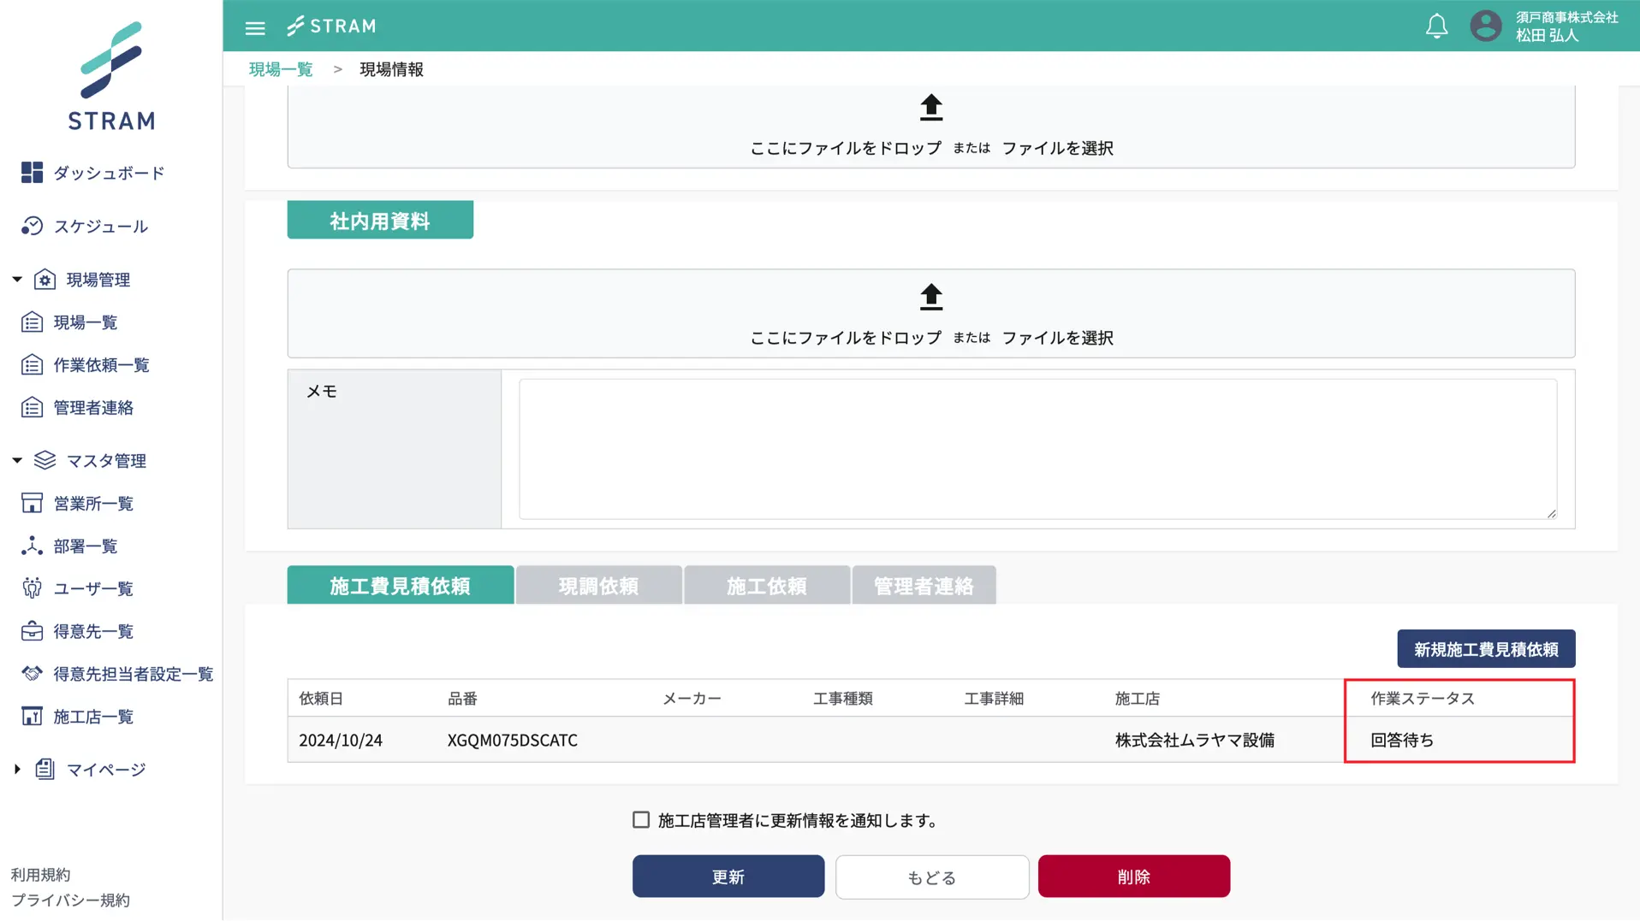This screenshot has height=921, width=1640.
Task: Enable 施工店管理者に更新情報を通知します checkbox
Action: point(640,819)
